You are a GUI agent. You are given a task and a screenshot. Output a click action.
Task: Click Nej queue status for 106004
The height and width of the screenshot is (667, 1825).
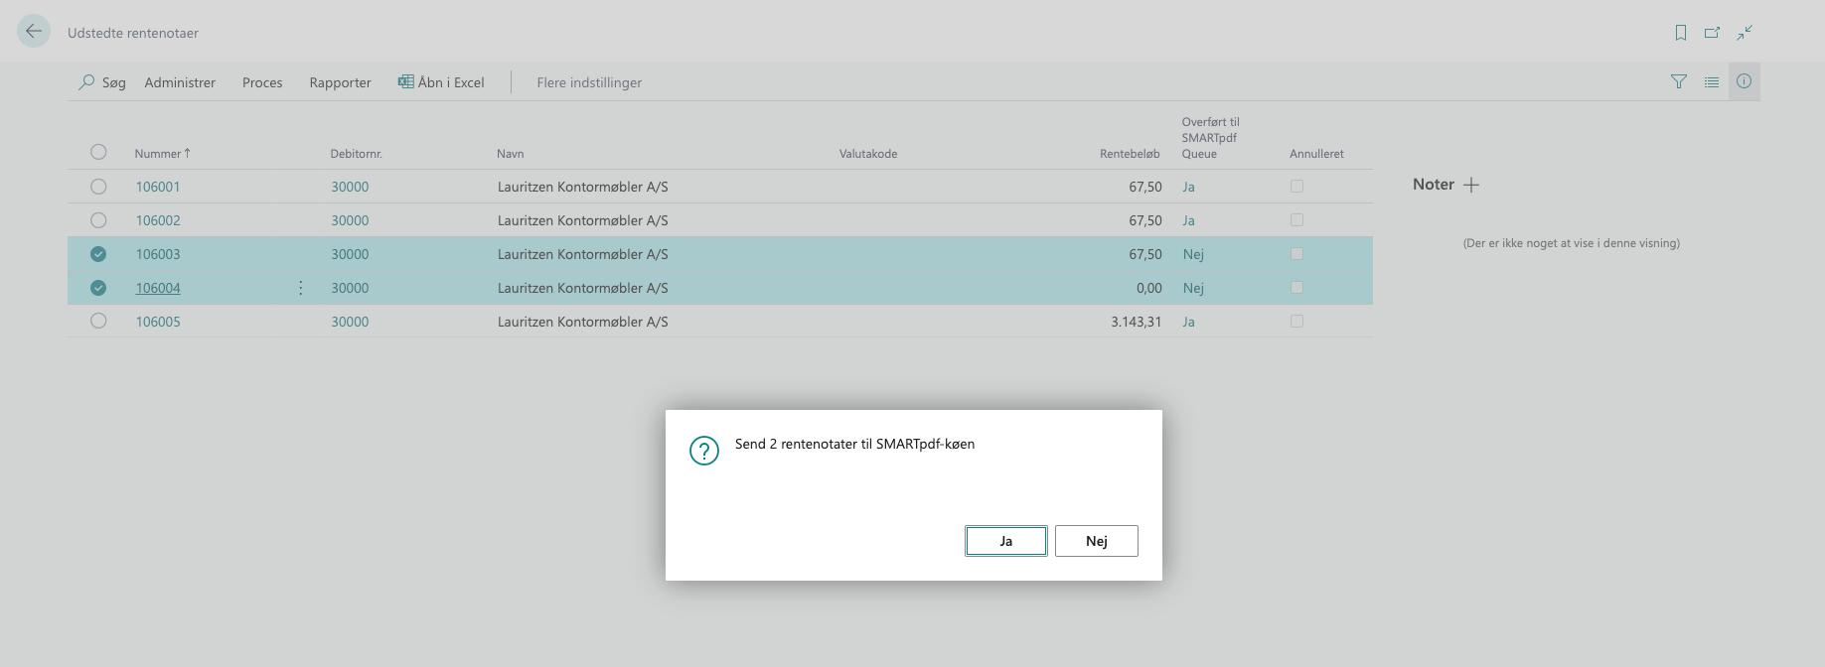[x=1193, y=288]
